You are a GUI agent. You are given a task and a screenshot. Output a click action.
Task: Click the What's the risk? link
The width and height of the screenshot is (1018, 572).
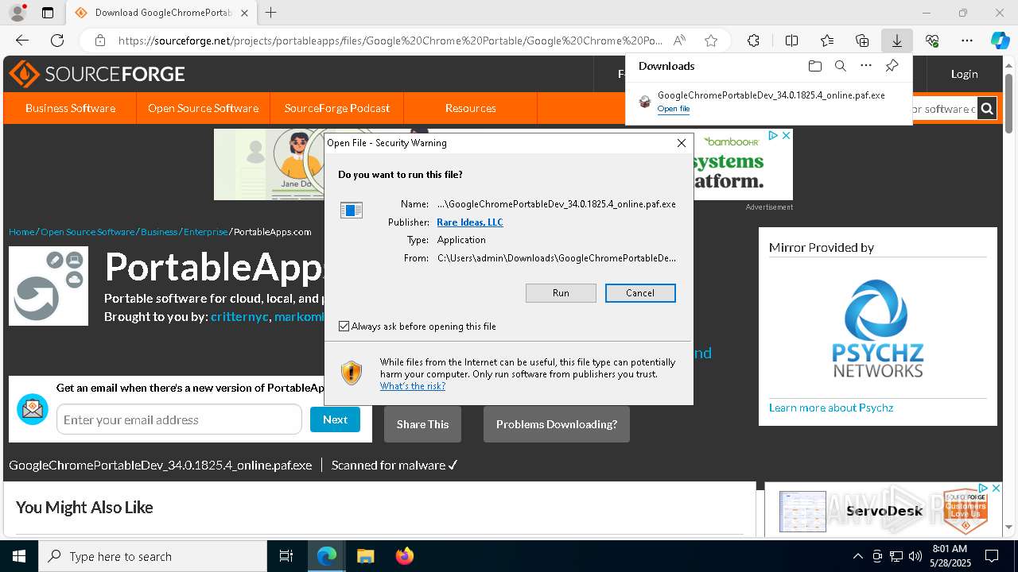(413, 386)
